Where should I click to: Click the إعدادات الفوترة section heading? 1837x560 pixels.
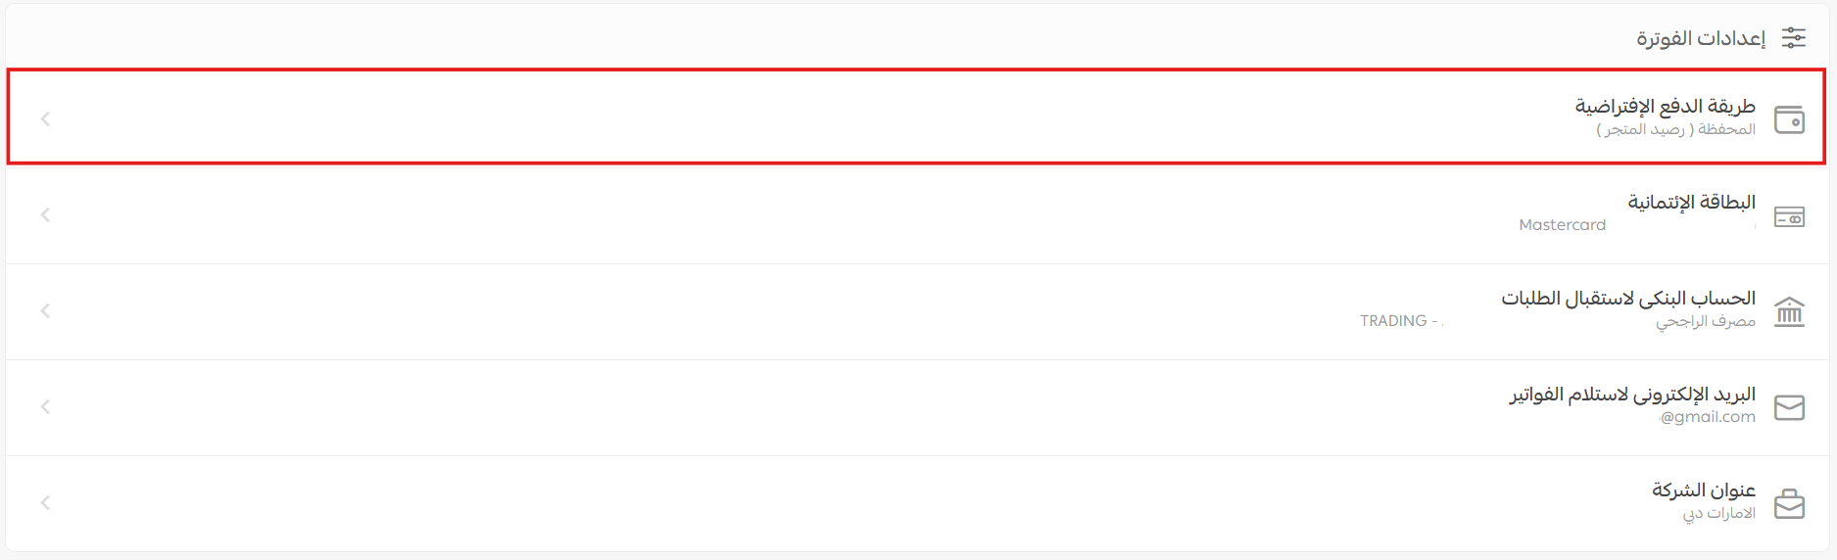pos(1701,38)
